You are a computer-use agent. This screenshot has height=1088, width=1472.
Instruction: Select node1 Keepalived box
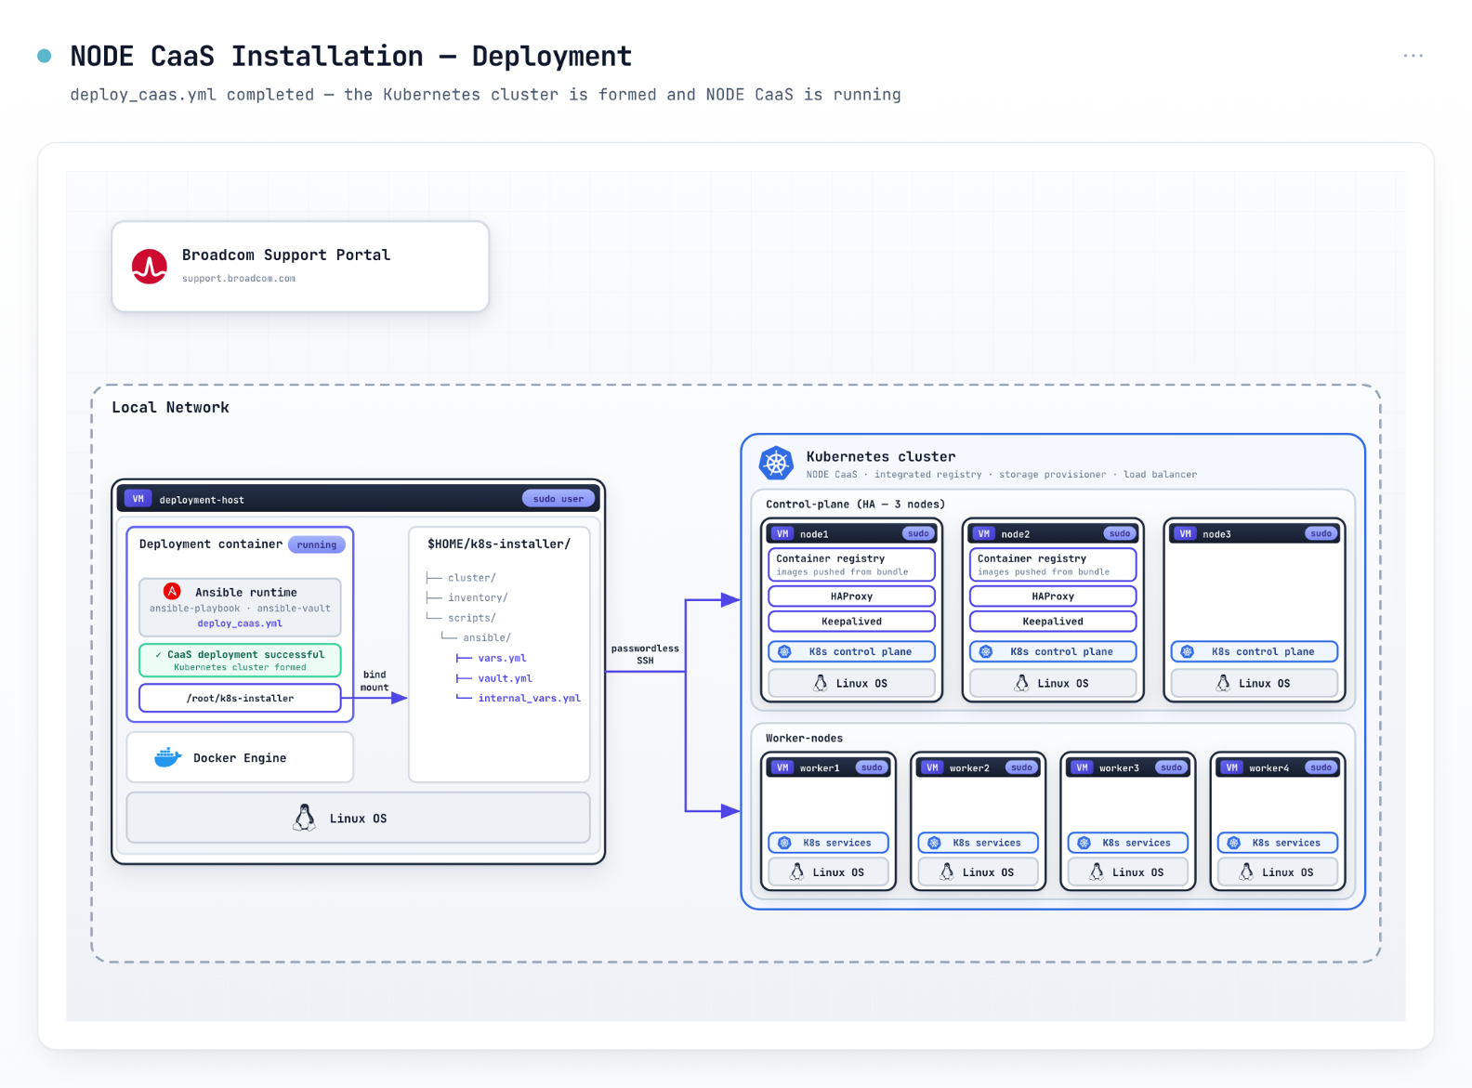click(x=851, y=622)
